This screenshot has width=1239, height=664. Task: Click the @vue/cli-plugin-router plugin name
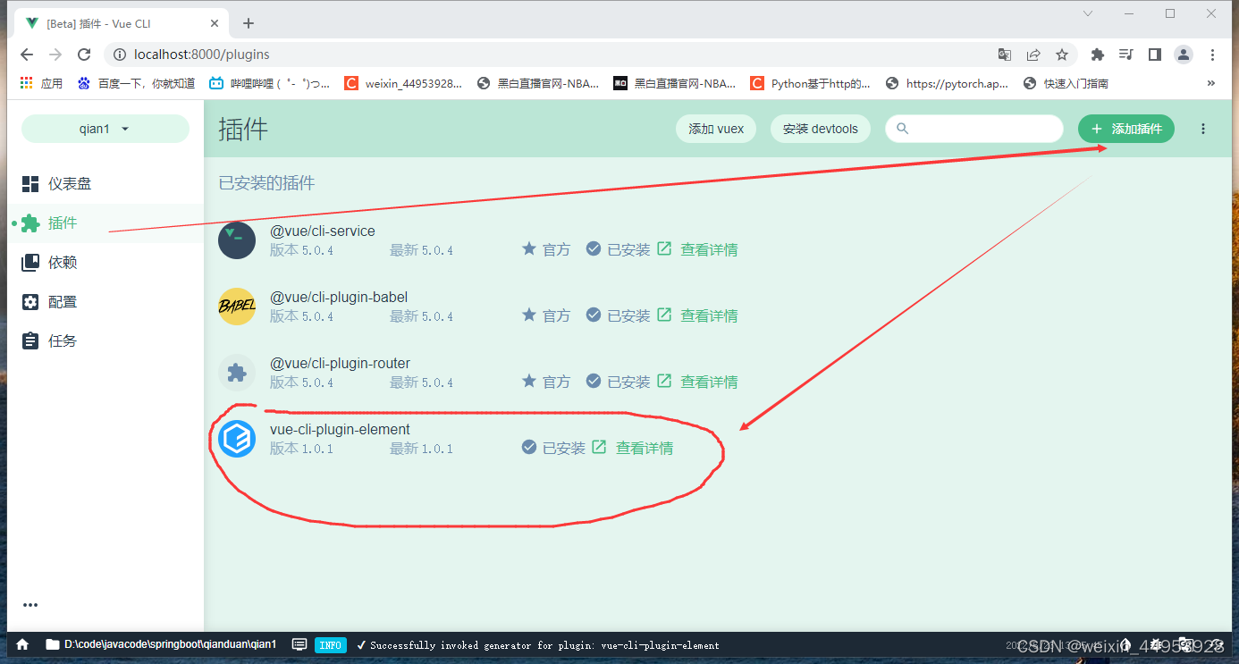tap(340, 363)
